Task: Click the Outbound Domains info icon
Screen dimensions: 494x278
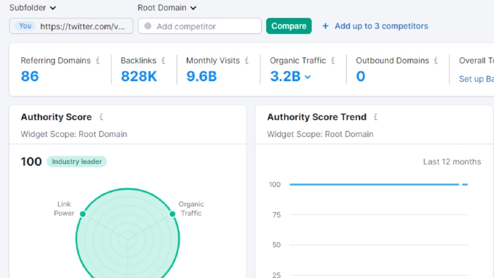Action: coord(435,60)
